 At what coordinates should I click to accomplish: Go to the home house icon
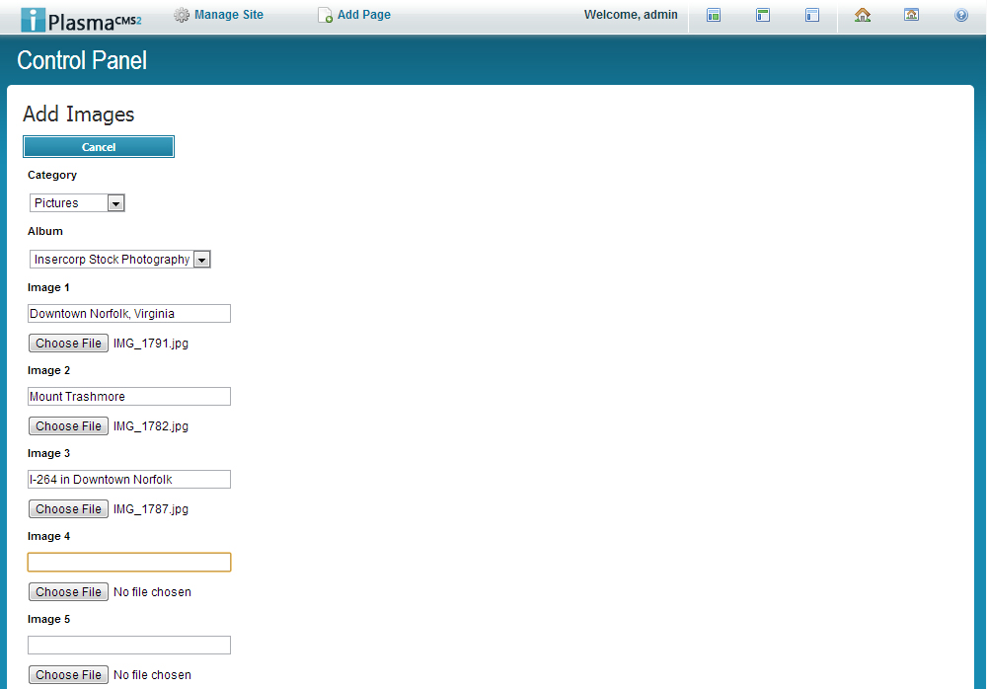(863, 15)
